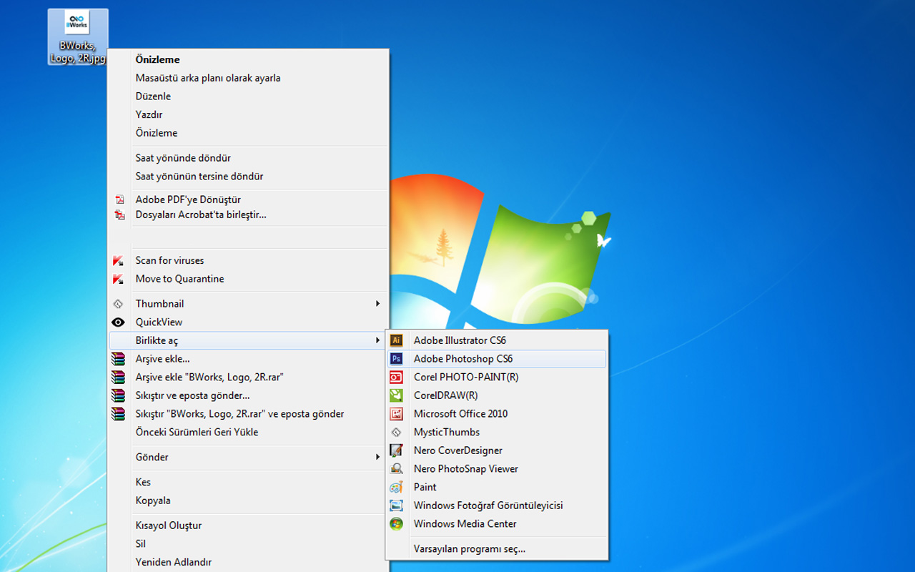Screen dimensions: 915x572
Task: Toggle QuickView eye icon
Action: coord(119,322)
